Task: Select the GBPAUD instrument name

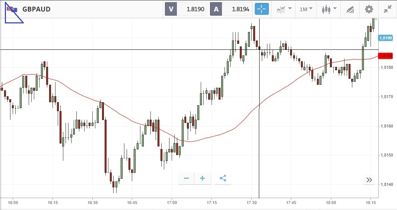Action: 36,9
